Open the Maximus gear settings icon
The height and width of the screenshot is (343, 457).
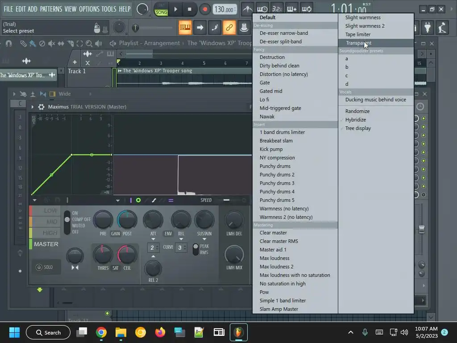[x=42, y=107]
